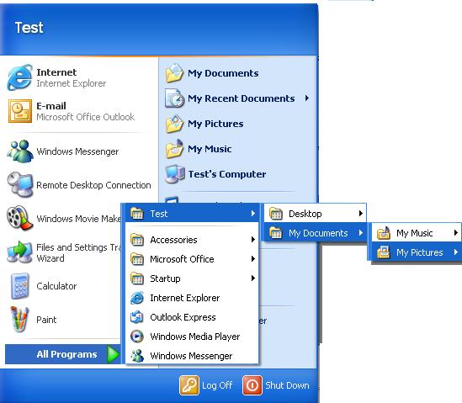Screen dimensions: 462x403
Task: Click the Outlook Express icon
Action: [x=137, y=317]
